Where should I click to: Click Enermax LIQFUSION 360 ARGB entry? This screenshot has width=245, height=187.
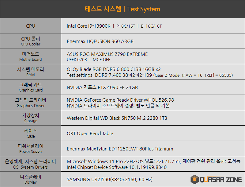pos(100,41)
